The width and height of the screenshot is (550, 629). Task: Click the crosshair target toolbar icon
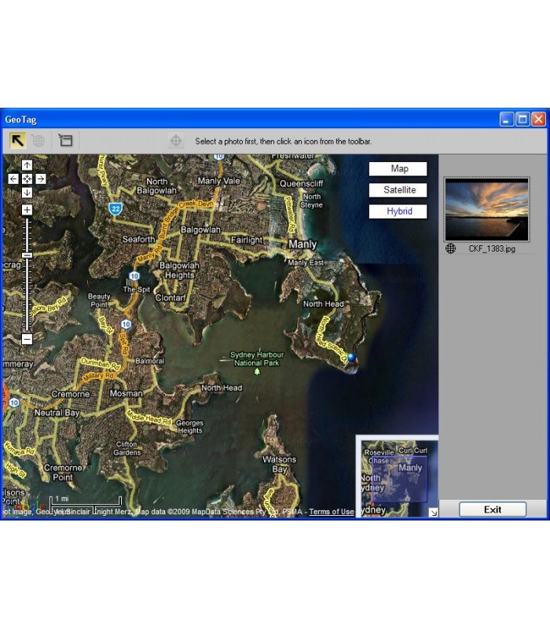pyautogui.click(x=175, y=141)
